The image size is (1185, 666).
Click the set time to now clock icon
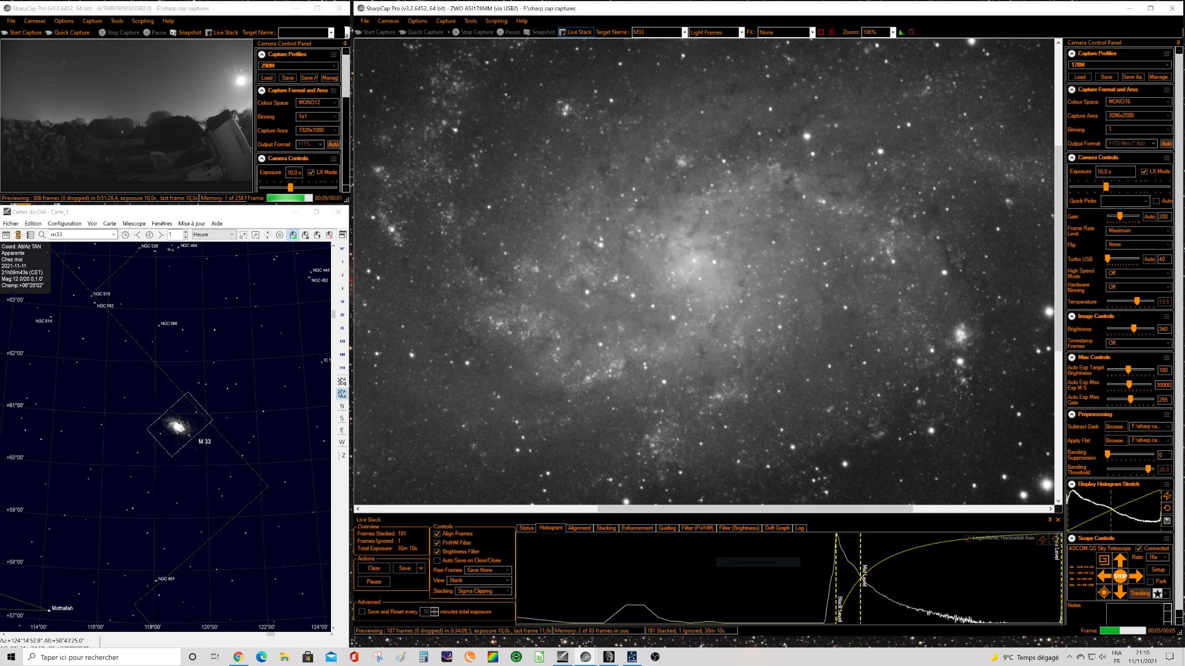125,235
